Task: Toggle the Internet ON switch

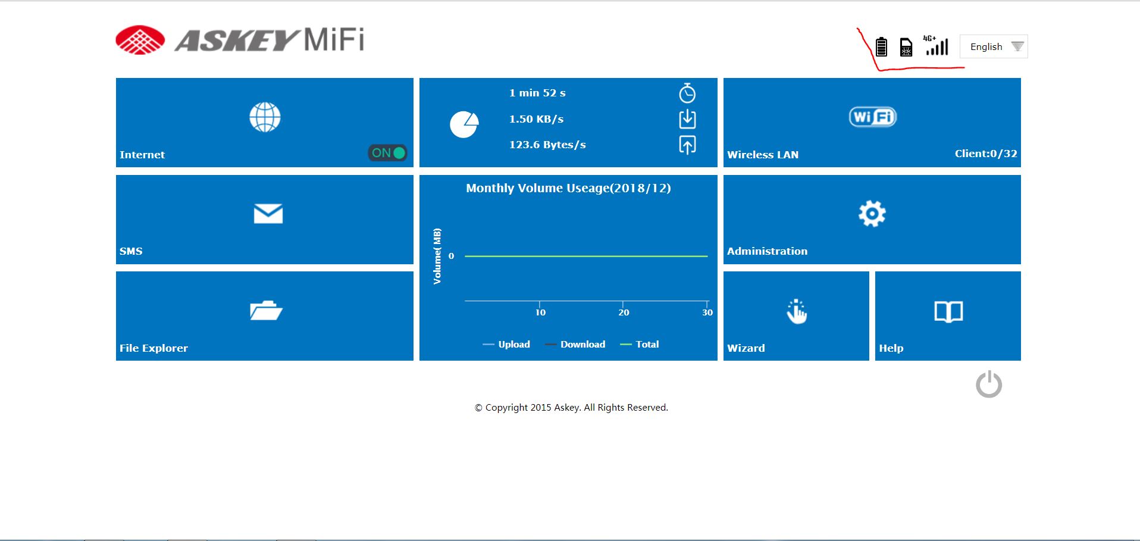Action: 387,153
